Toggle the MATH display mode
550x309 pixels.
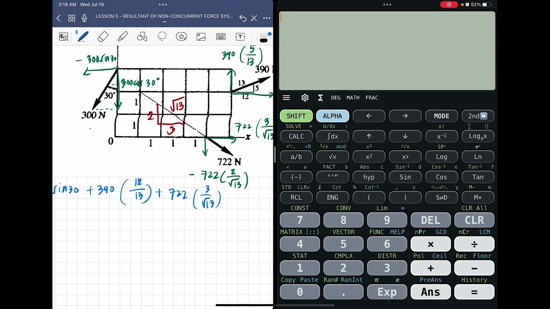pyautogui.click(x=353, y=98)
